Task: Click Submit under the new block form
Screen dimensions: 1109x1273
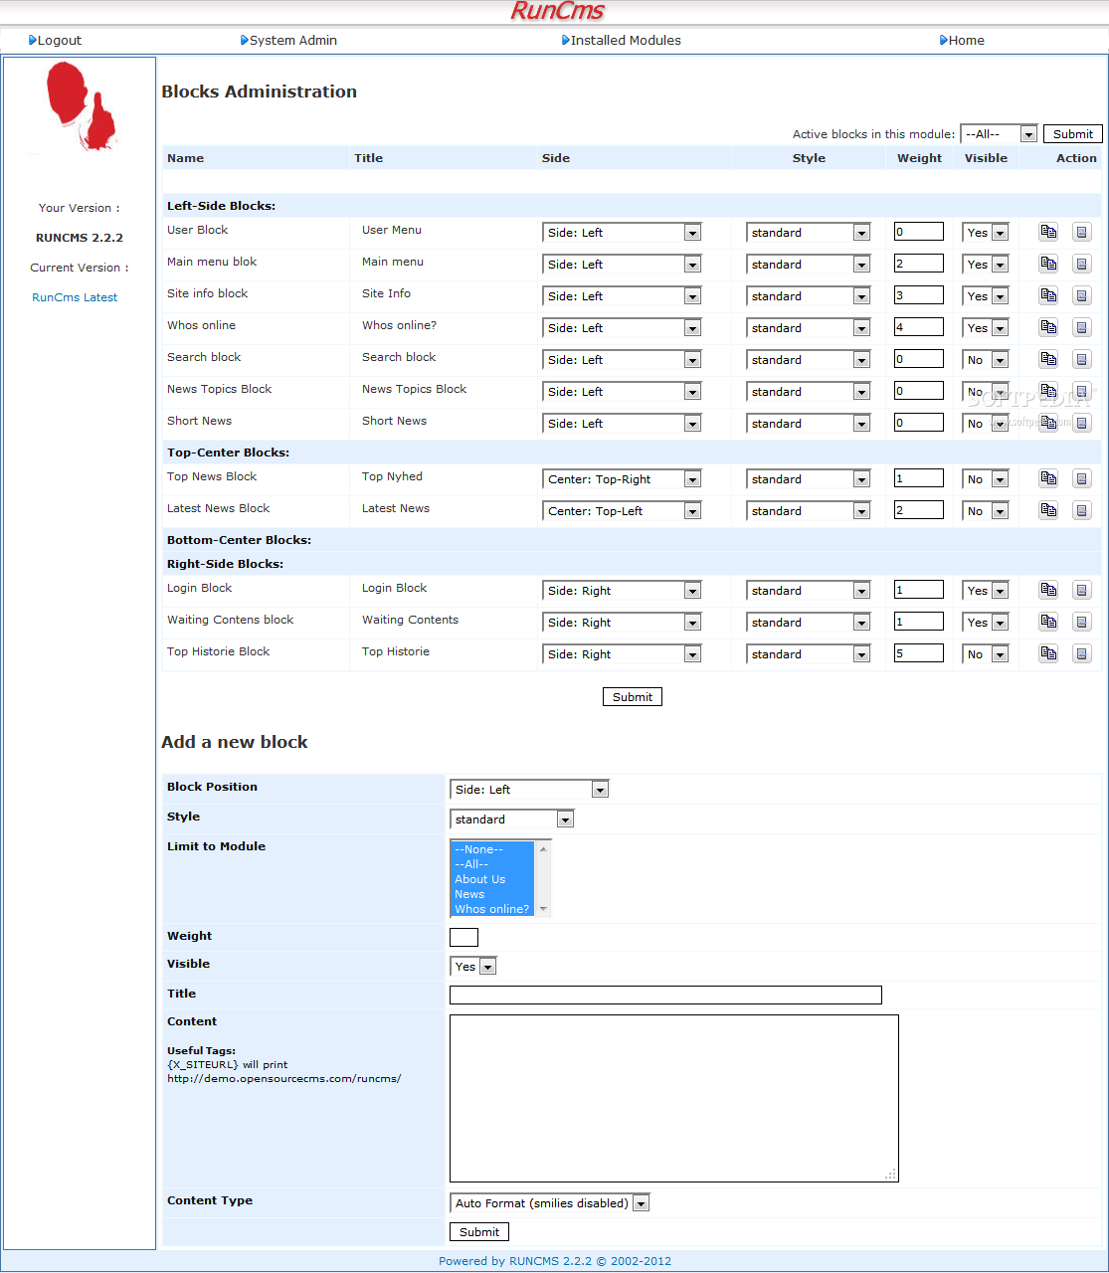Action: (x=479, y=1232)
